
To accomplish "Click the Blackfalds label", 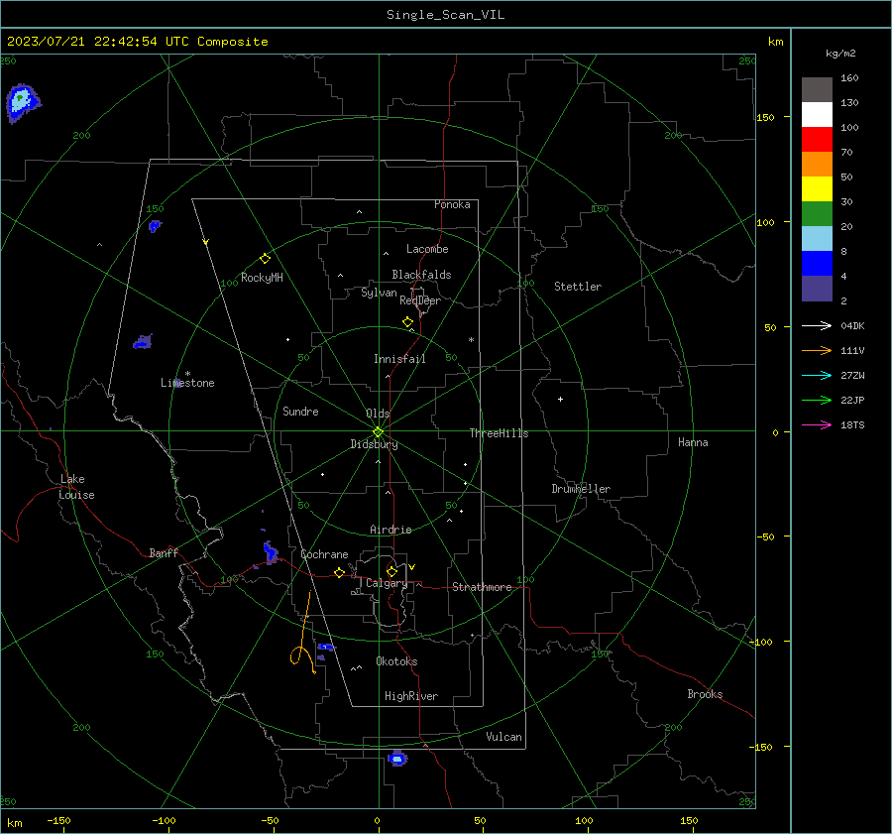I will [x=421, y=275].
